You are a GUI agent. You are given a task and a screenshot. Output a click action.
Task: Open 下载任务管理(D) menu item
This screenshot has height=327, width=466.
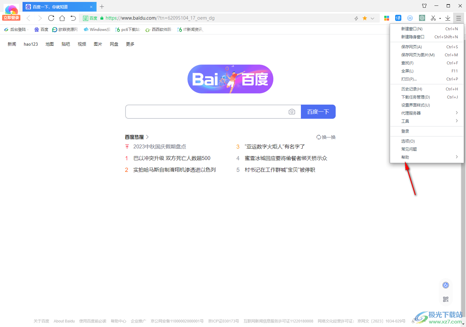click(x=427, y=97)
